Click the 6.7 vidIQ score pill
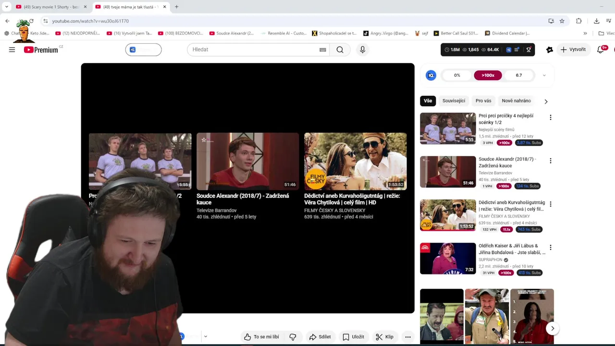The image size is (615, 346). 518,75
